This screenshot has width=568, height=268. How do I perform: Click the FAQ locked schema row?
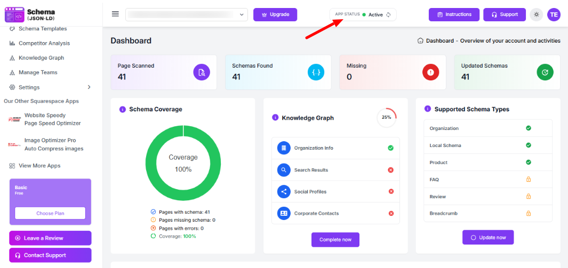coord(488,180)
